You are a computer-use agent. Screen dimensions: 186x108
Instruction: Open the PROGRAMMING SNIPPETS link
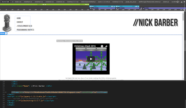pyautogui.click(x=25, y=30)
